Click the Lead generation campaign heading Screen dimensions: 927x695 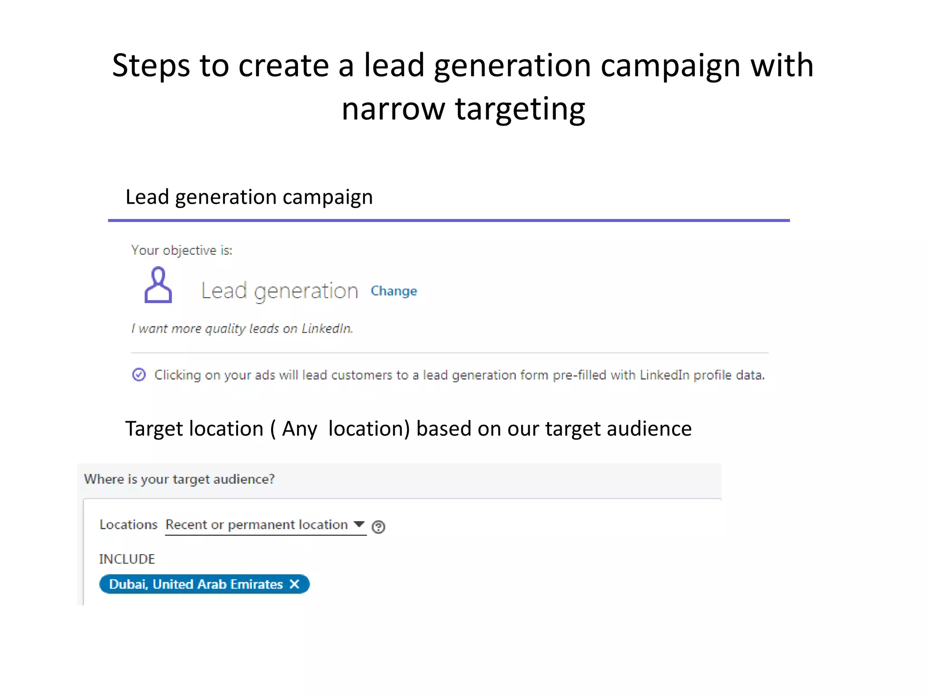249,197
